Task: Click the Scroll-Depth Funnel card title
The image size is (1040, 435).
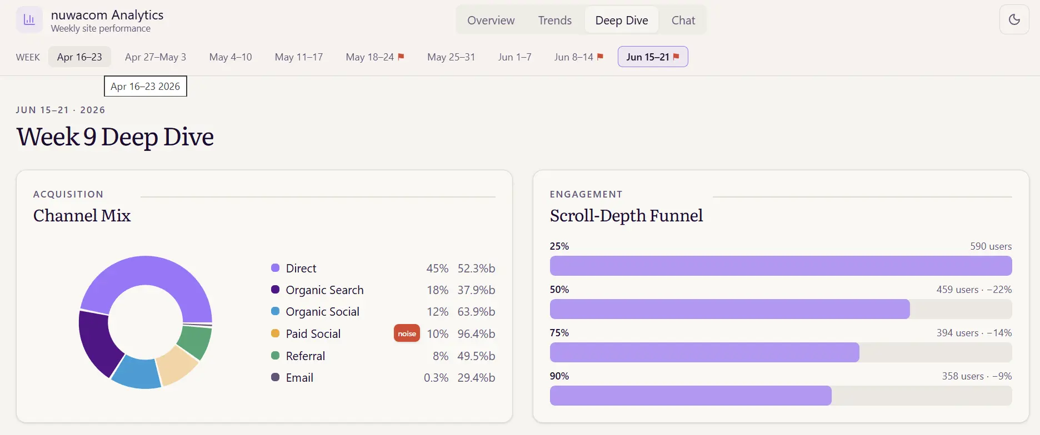Action: (x=626, y=215)
